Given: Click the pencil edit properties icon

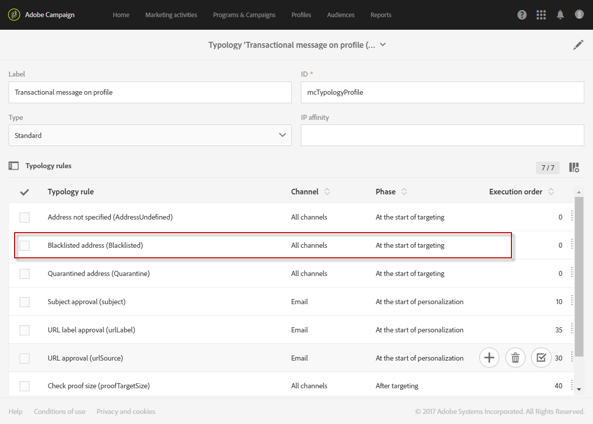Looking at the screenshot, I should tap(578, 45).
